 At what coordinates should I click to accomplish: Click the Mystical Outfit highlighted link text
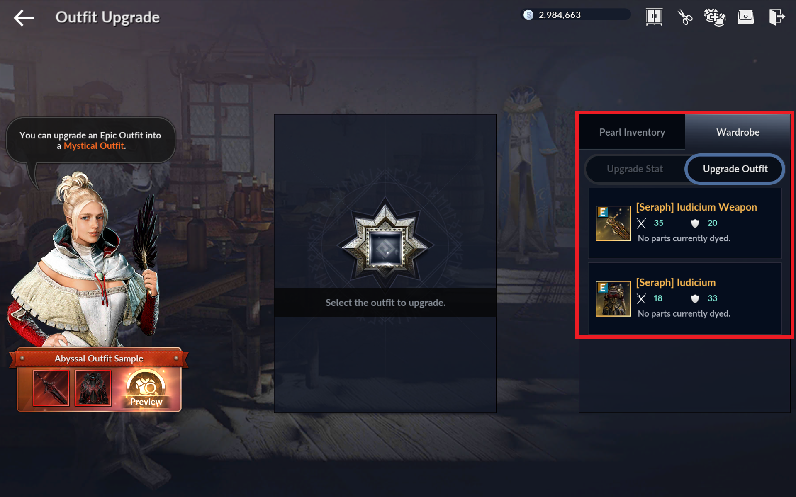[x=94, y=146]
